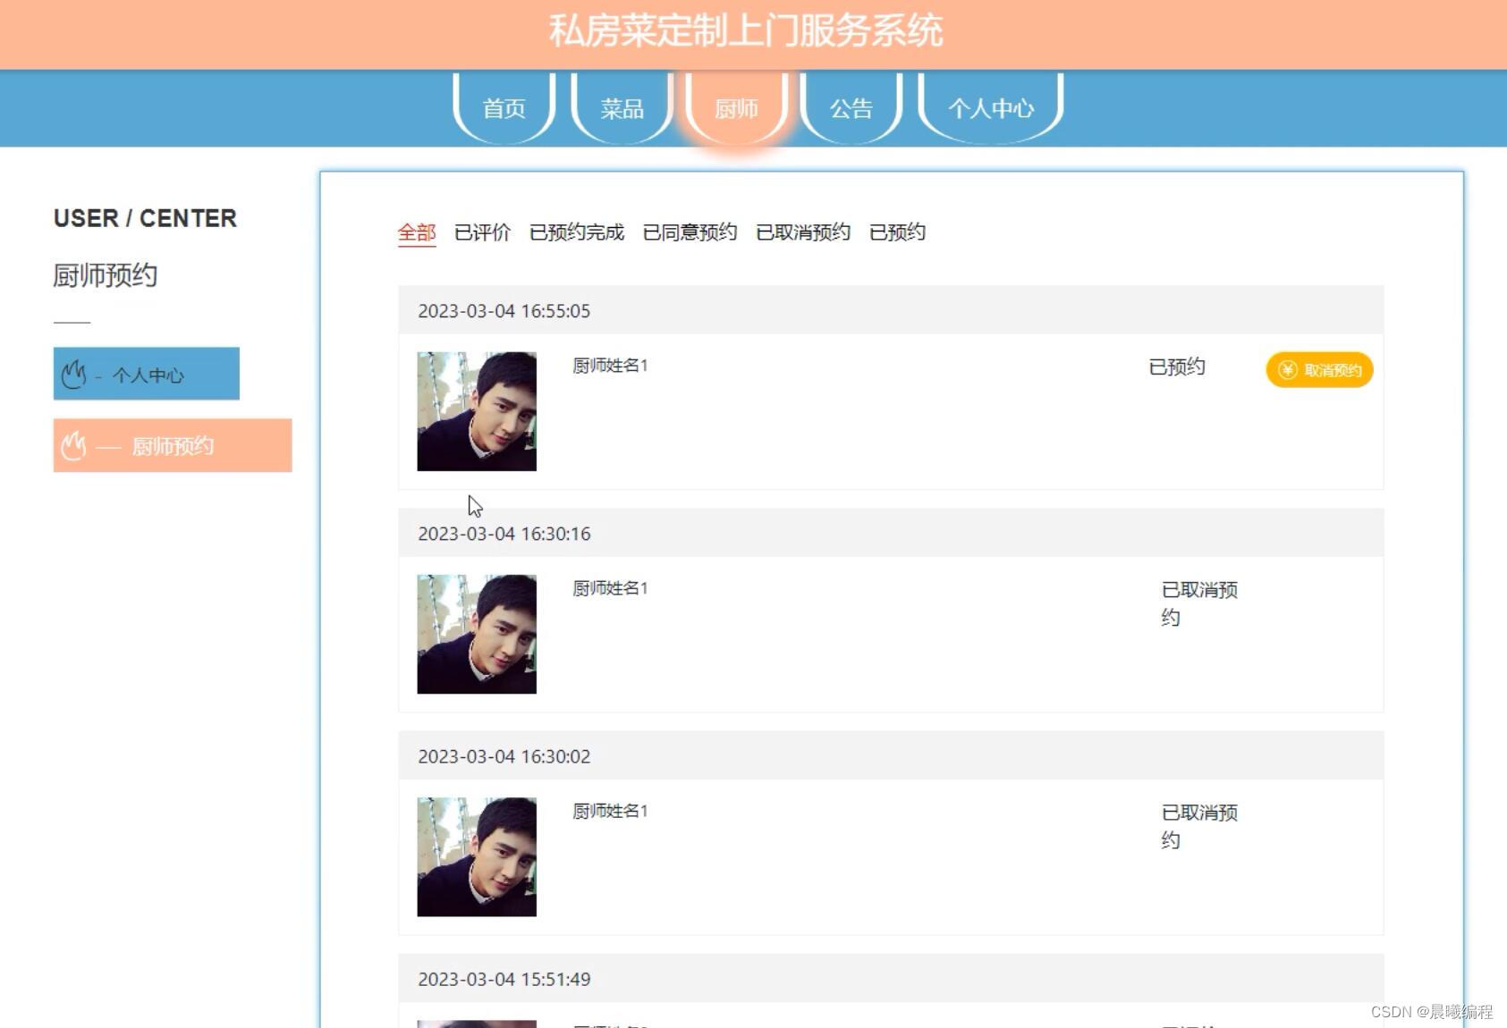Filter list by 已预约完成
1507x1028 pixels.
577,232
